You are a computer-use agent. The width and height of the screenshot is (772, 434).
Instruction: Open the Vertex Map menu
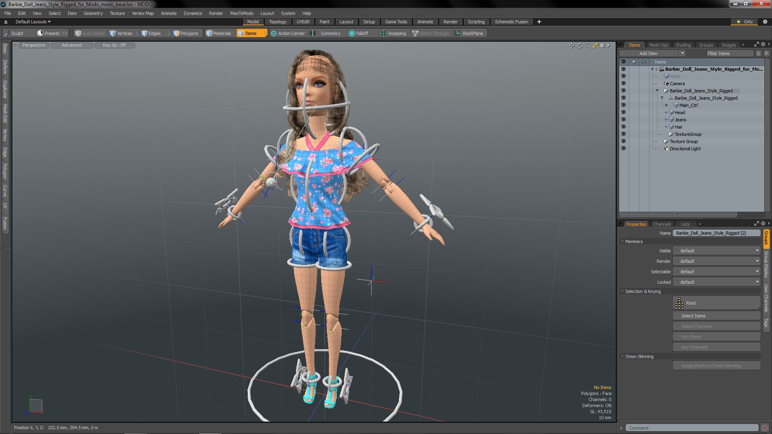point(143,13)
